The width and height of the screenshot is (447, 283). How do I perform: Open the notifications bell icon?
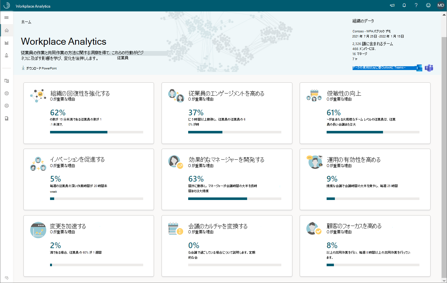pyautogui.click(x=404, y=5)
